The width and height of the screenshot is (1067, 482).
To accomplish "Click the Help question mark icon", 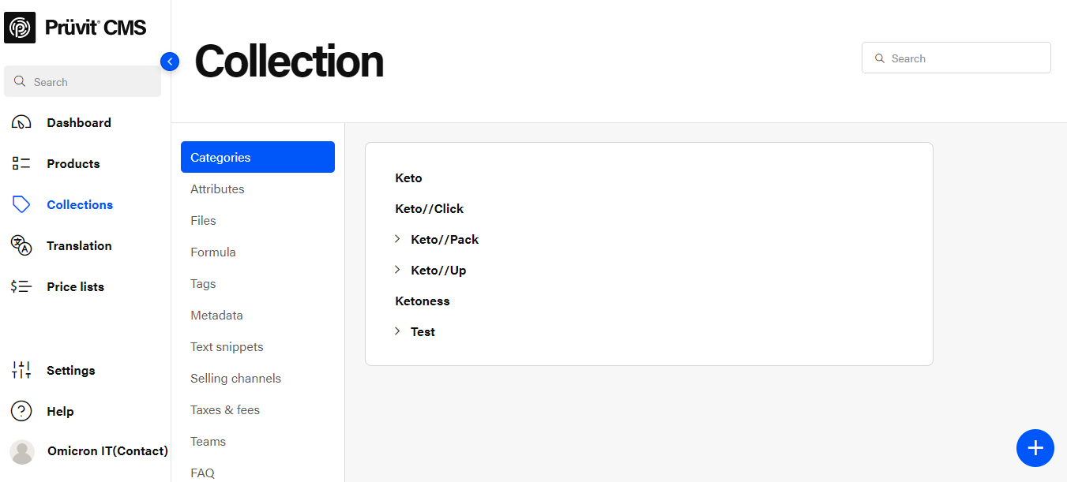I will click(x=21, y=412).
